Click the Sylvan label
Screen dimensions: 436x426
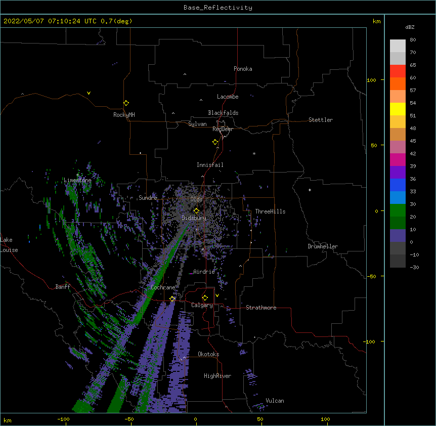point(197,124)
